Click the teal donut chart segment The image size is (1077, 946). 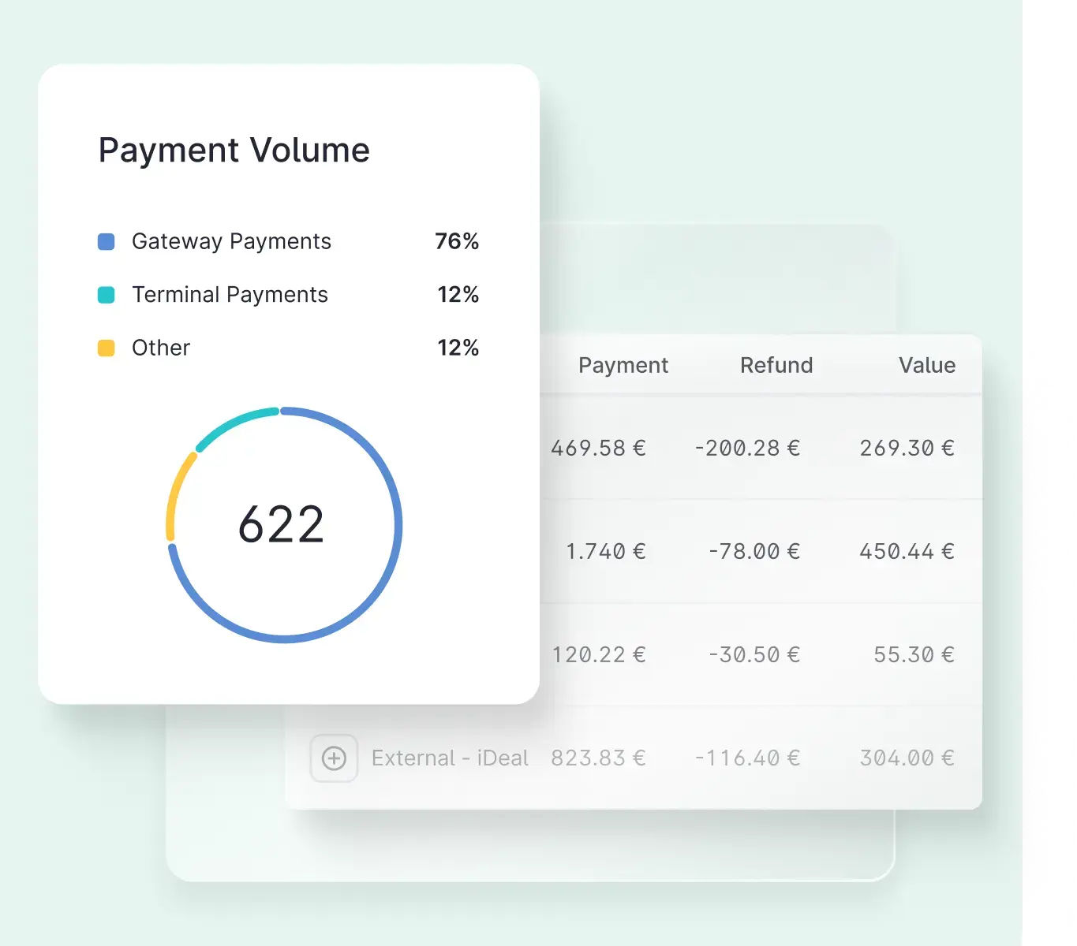(x=234, y=423)
